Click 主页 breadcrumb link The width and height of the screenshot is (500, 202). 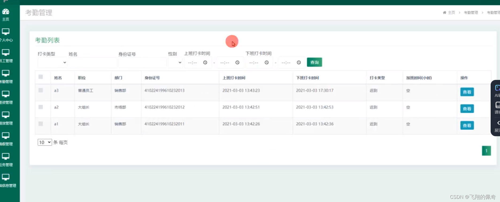coord(451,13)
